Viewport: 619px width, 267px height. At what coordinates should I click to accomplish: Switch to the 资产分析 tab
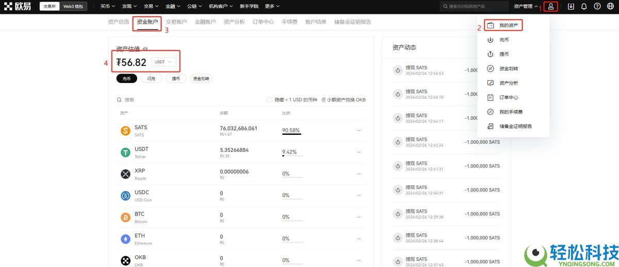tap(234, 22)
